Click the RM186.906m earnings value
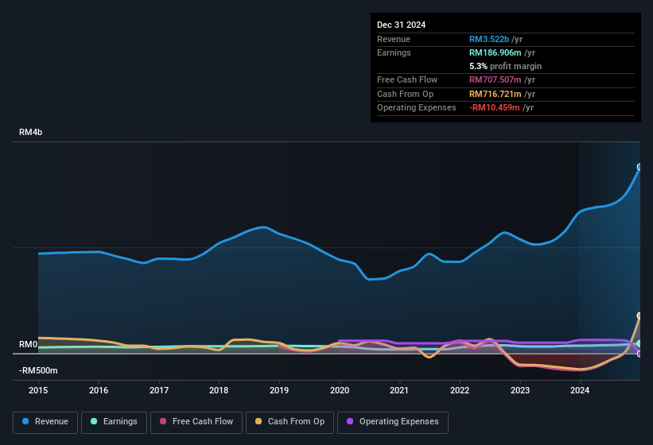Screen dimensions: 653x445 coord(496,52)
